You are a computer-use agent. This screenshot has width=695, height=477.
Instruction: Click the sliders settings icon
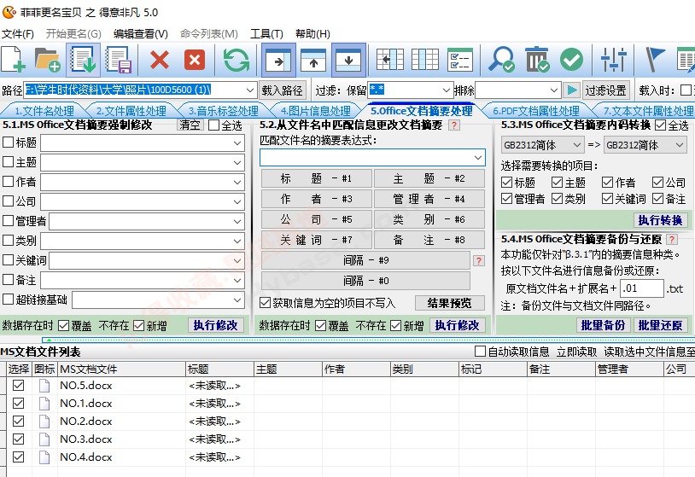613,60
